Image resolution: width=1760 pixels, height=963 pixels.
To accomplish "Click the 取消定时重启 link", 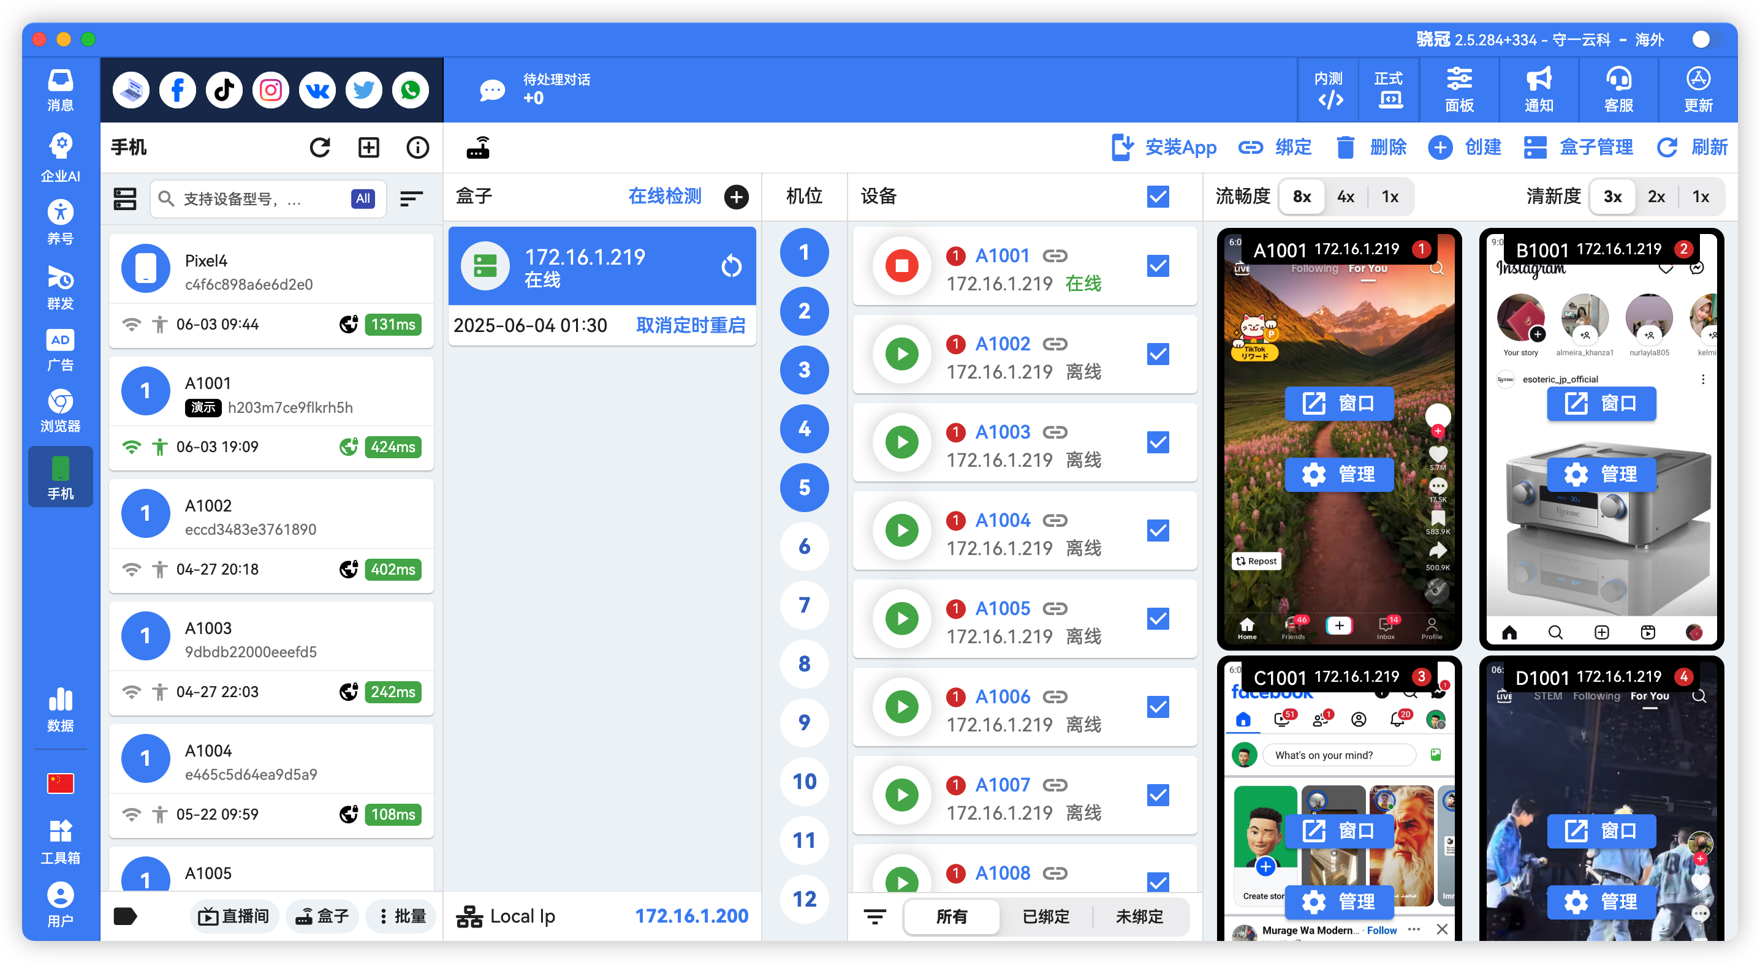I will [691, 325].
